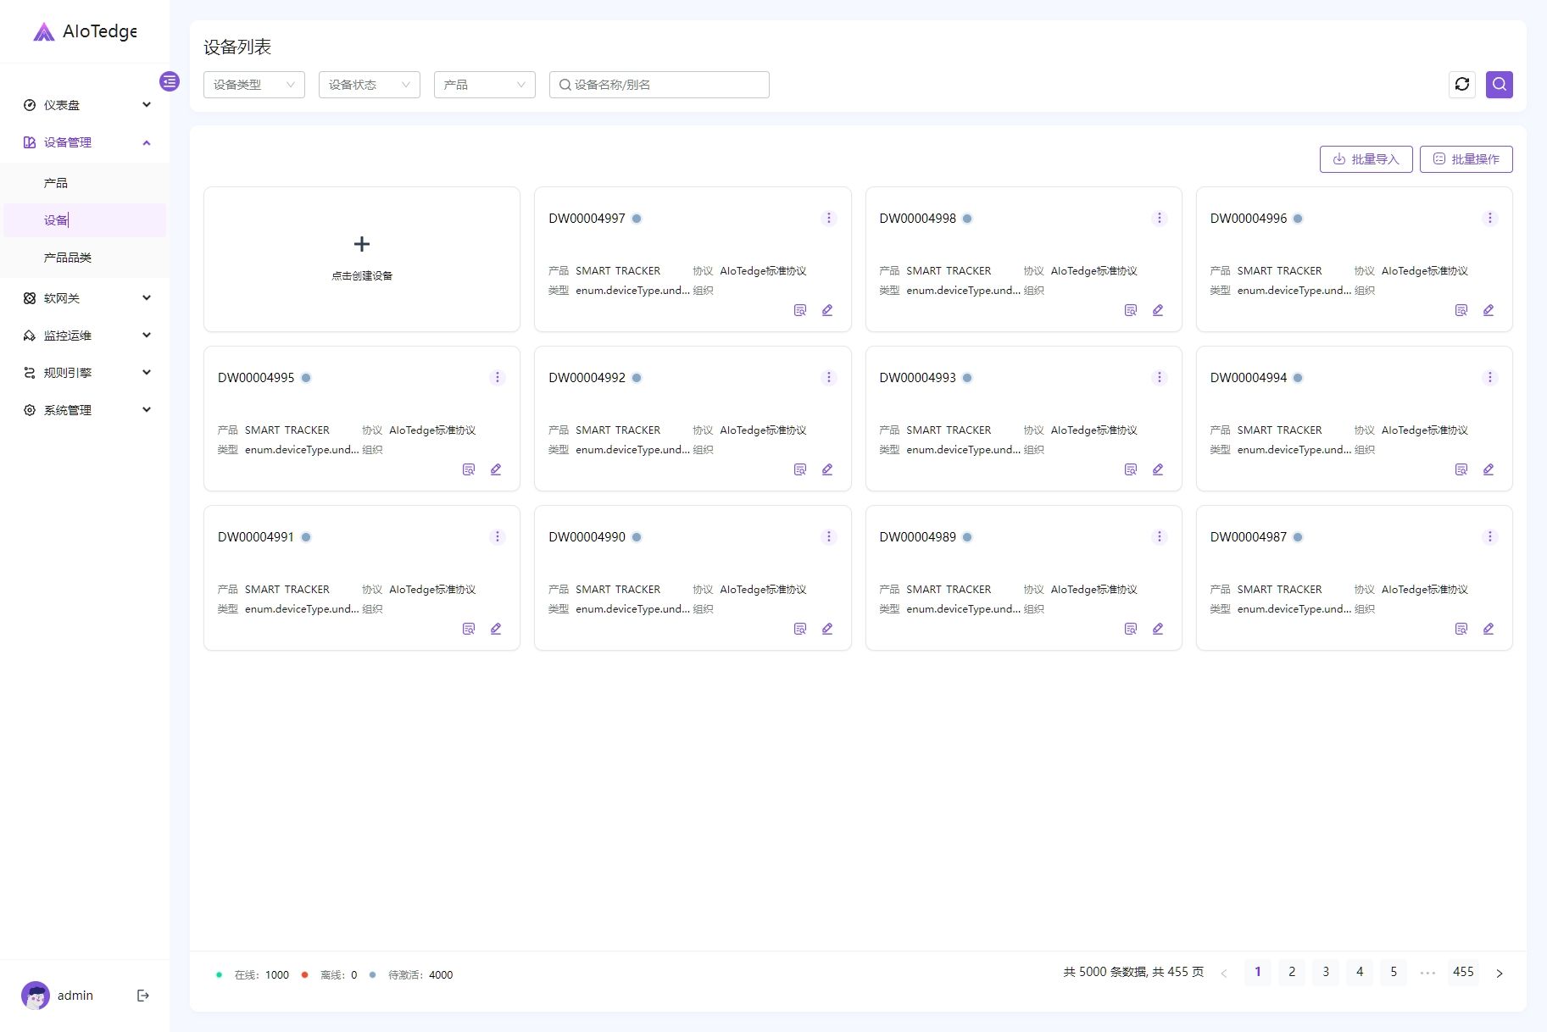Screen dimensions: 1547x1032
Task: Click the 批量操作 button
Action: tap(1466, 159)
